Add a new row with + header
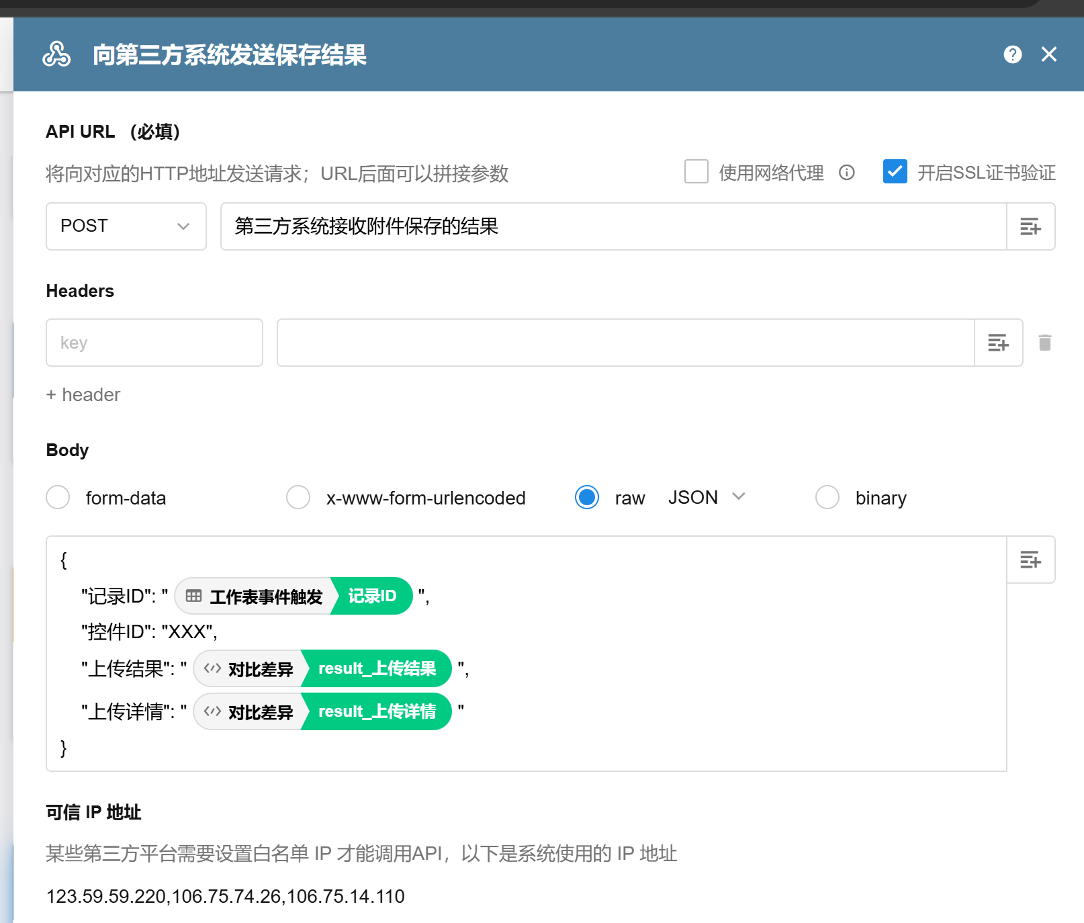The image size is (1084, 923). point(83,394)
